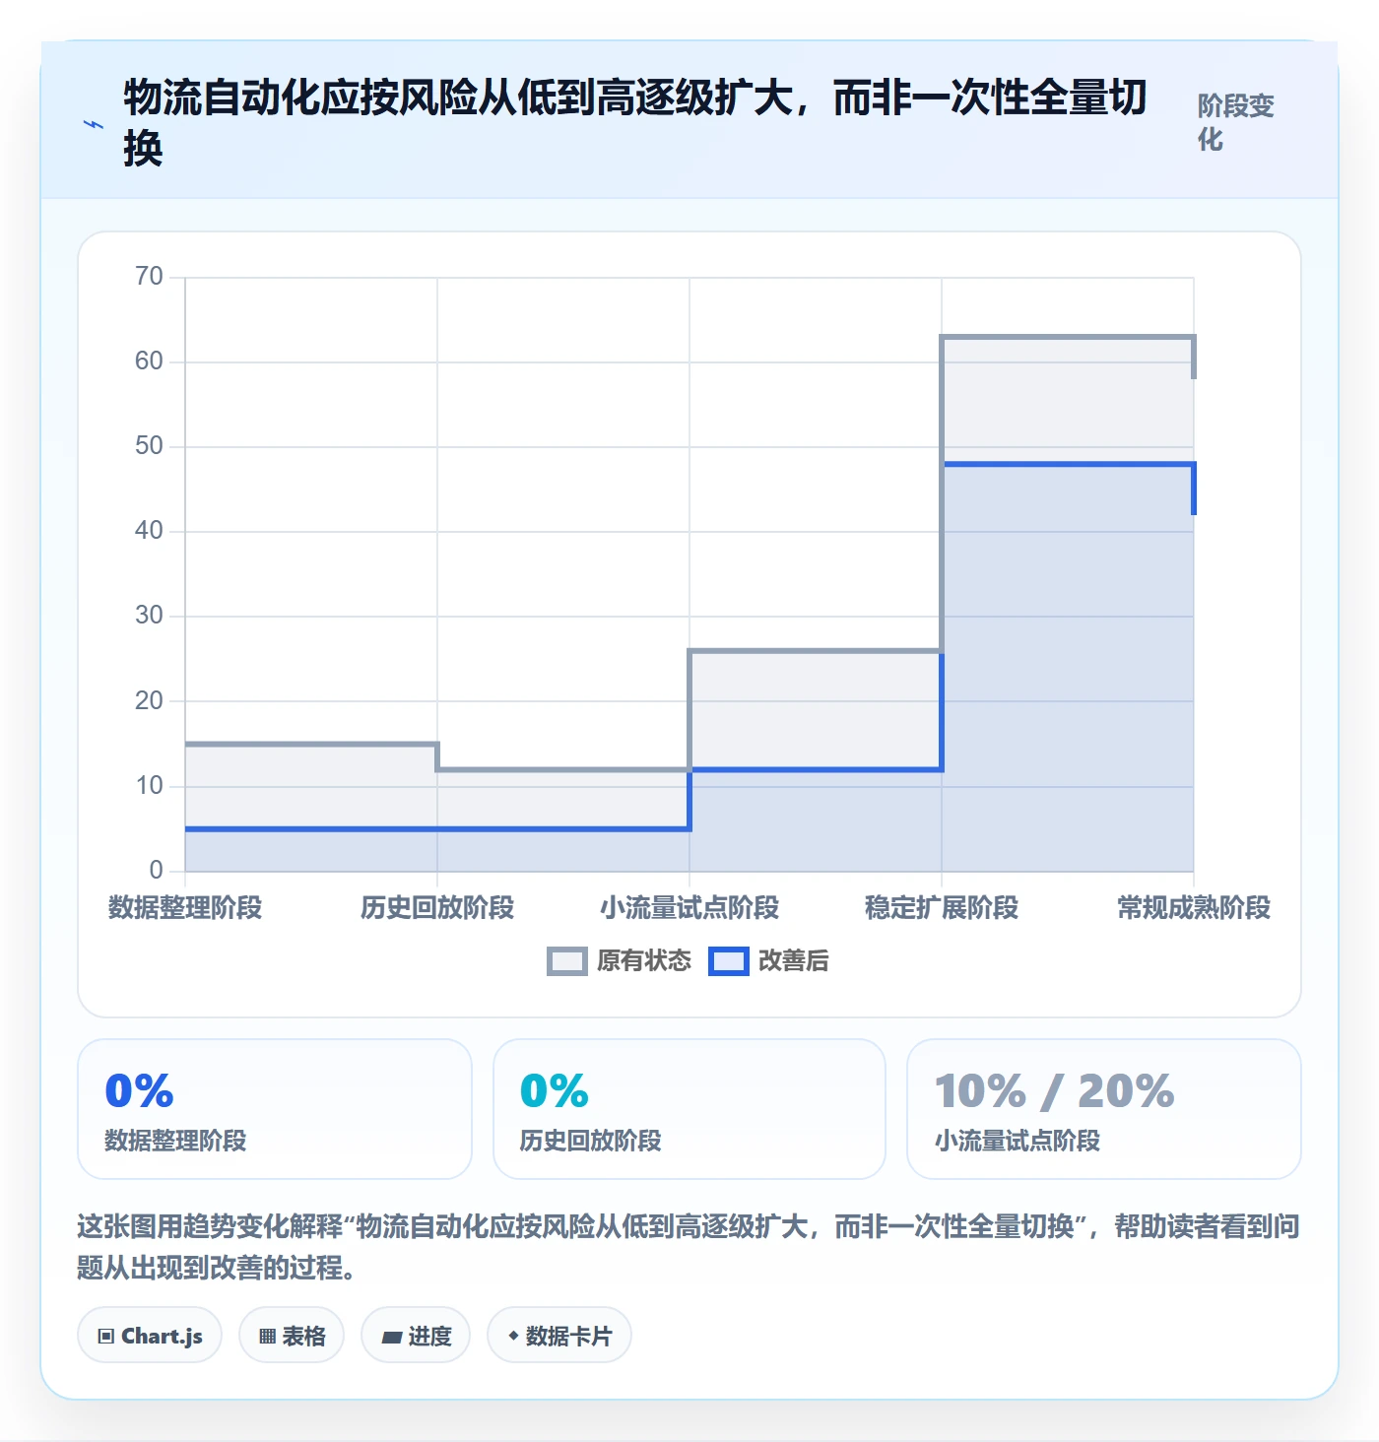
Task: Select the Chart.js tag chip
Action: point(150,1336)
